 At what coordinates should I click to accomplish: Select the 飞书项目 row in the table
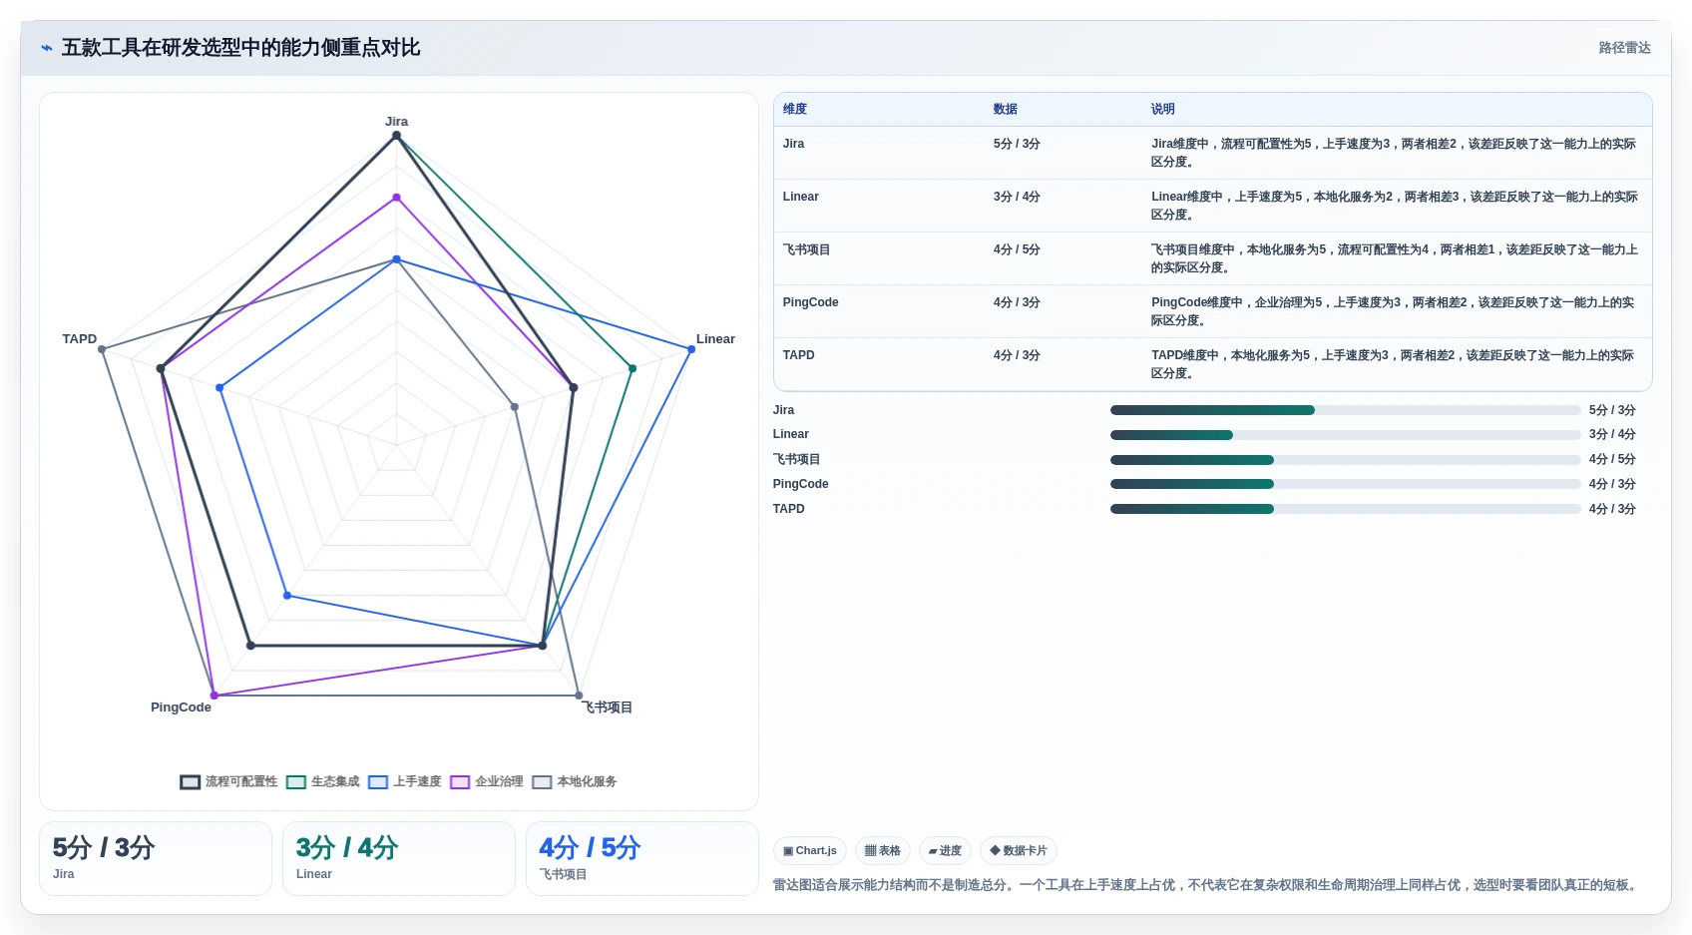pos(1212,258)
